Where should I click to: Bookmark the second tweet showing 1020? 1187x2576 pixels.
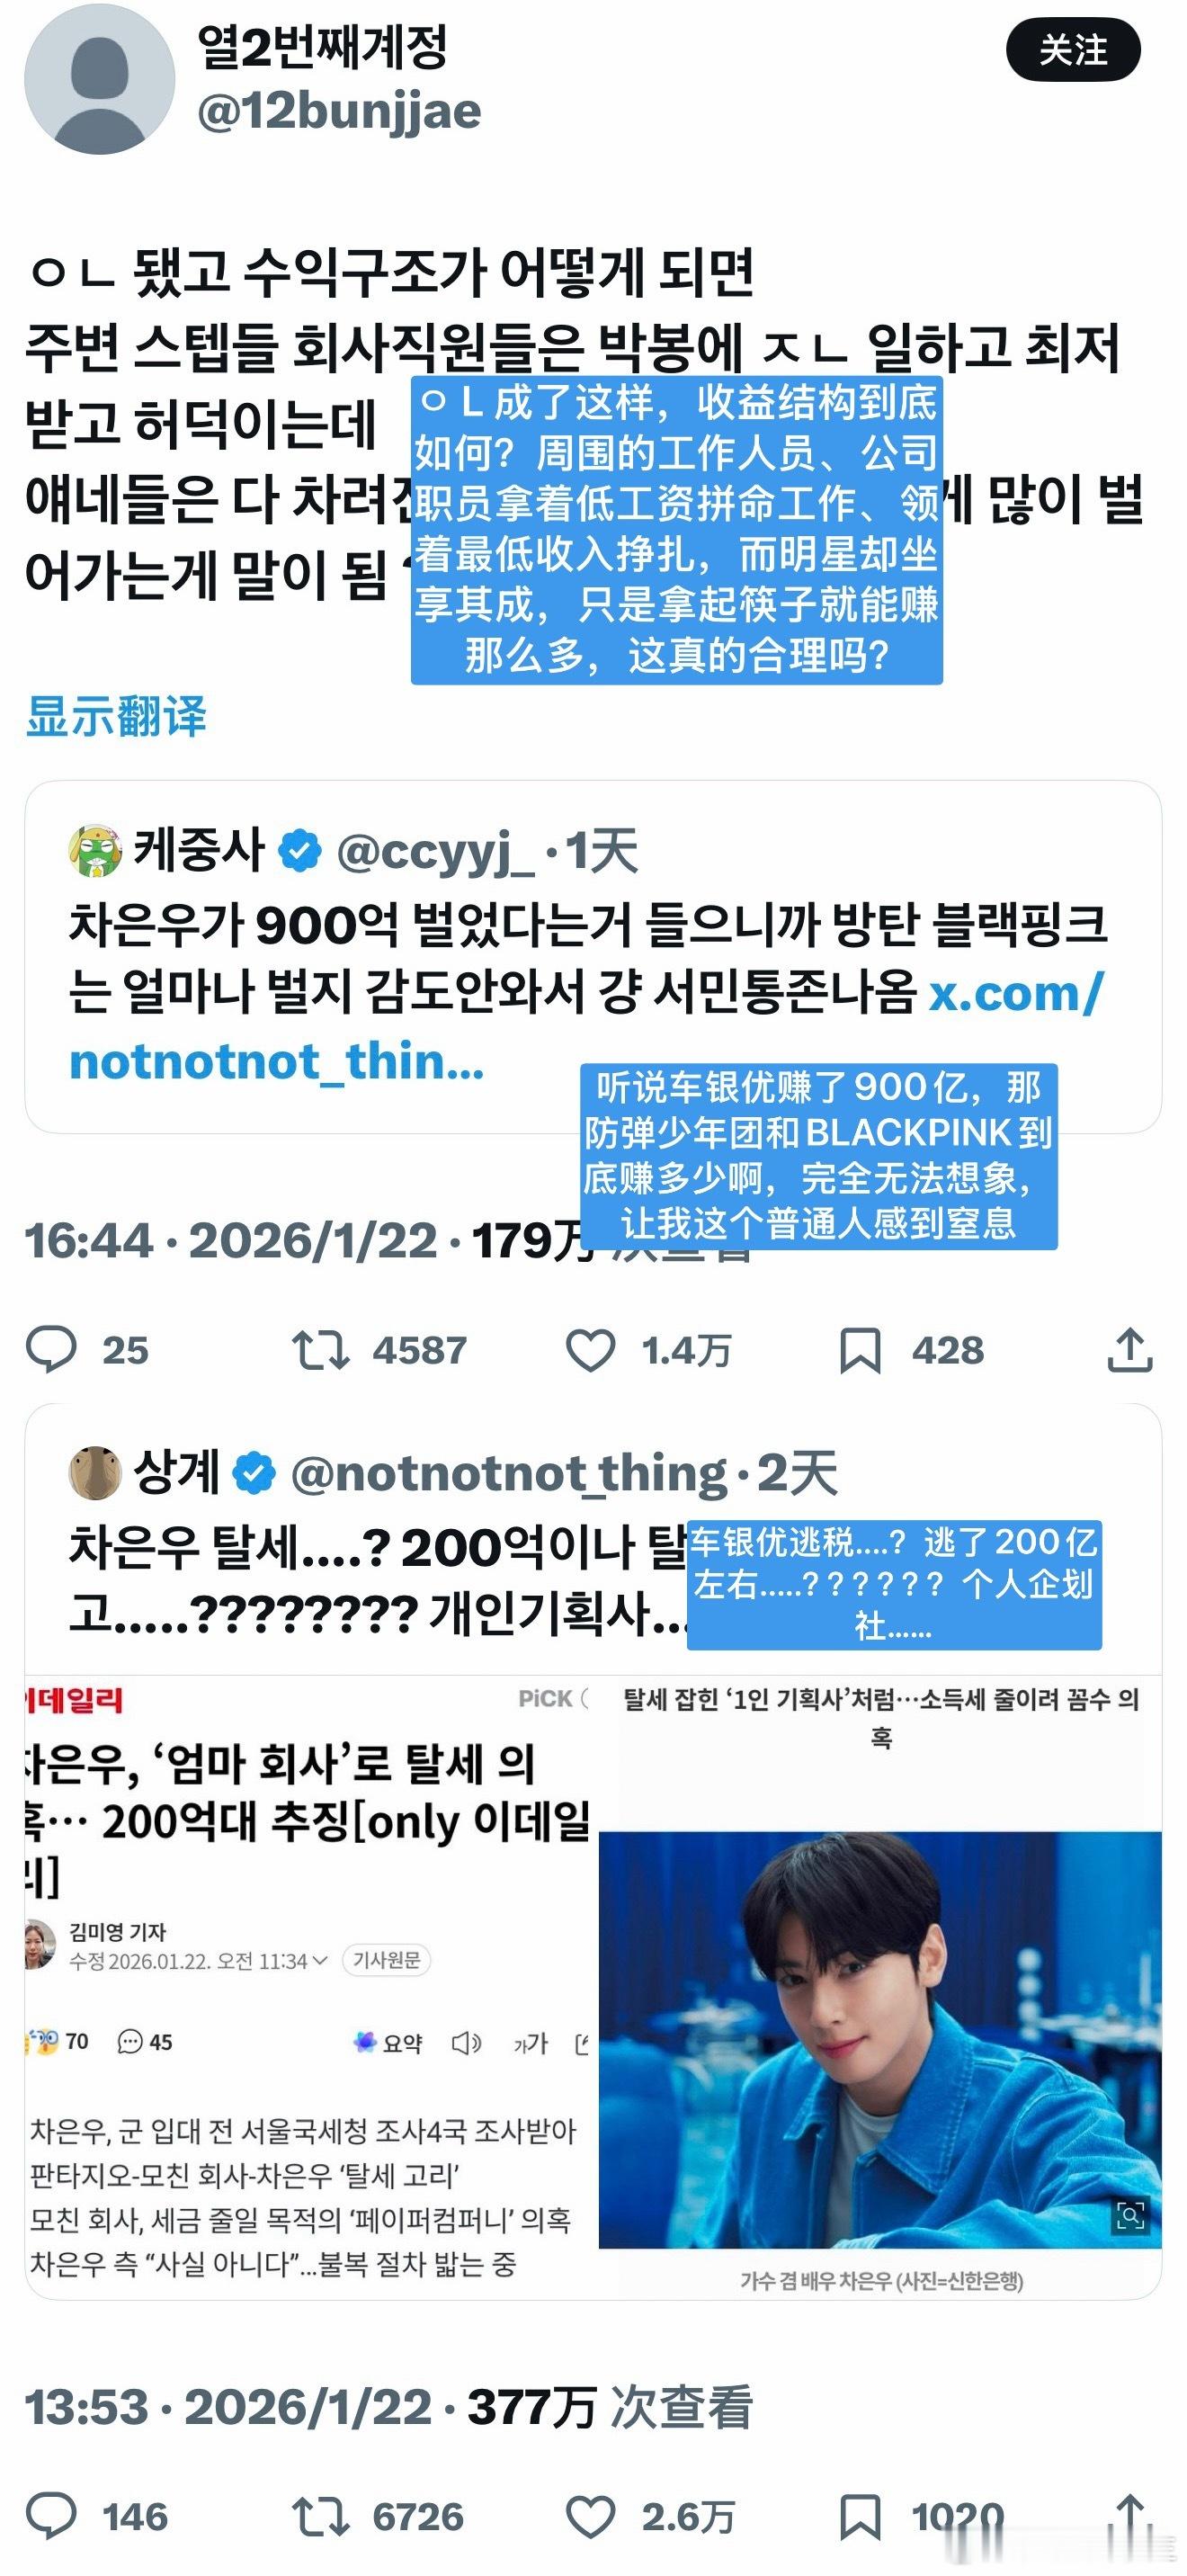[x=860, y=2515]
